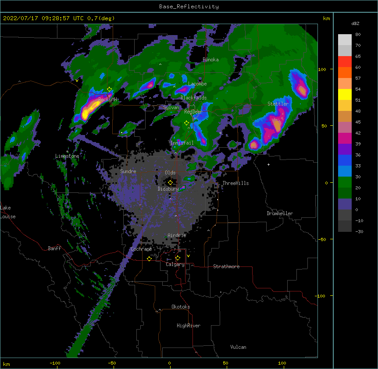Click the dBZ legend heading
Viewport: 378px width, 369px height.
coord(355,23)
